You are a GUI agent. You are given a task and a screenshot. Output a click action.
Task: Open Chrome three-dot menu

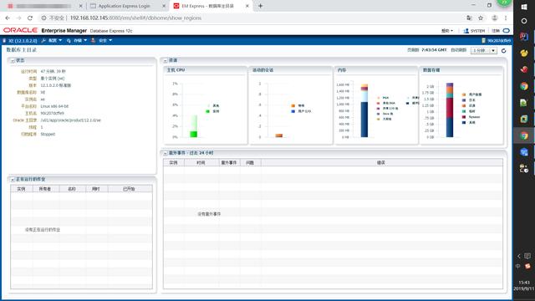pyautogui.click(x=506, y=18)
